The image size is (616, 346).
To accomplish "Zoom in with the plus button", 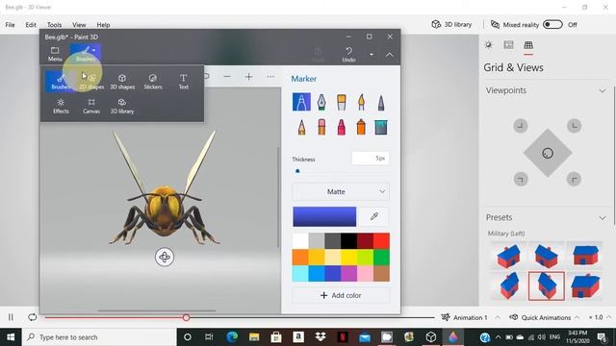I will click(x=248, y=77).
